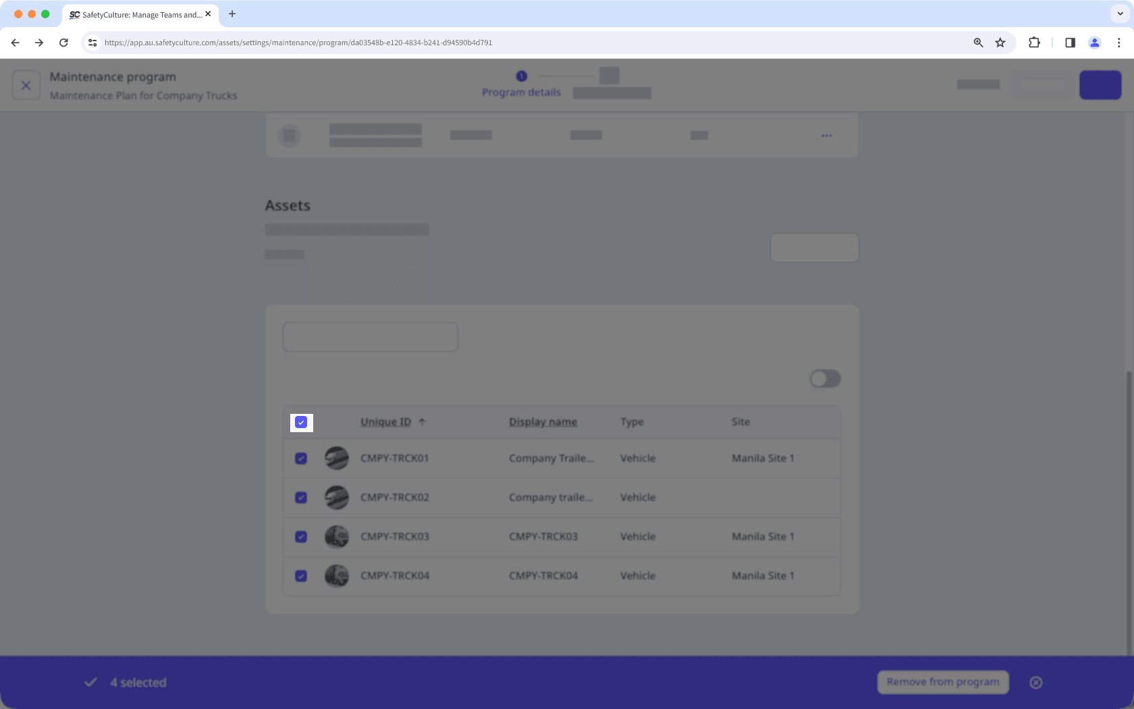Select the SafetyCulture browser tab
Viewport: 1134px width, 709px height.
tap(135, 14)
